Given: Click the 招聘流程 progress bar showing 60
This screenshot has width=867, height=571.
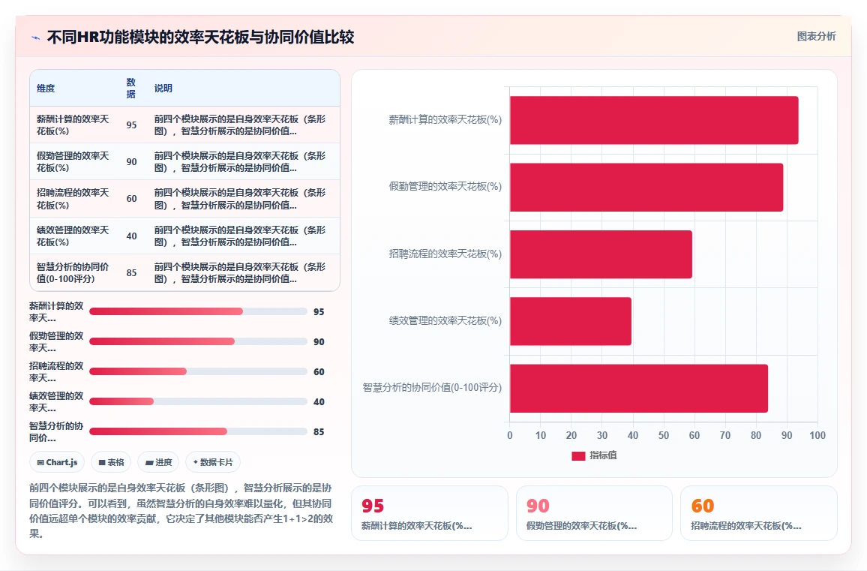Looking at the screenshot, I should click(198, 371).
